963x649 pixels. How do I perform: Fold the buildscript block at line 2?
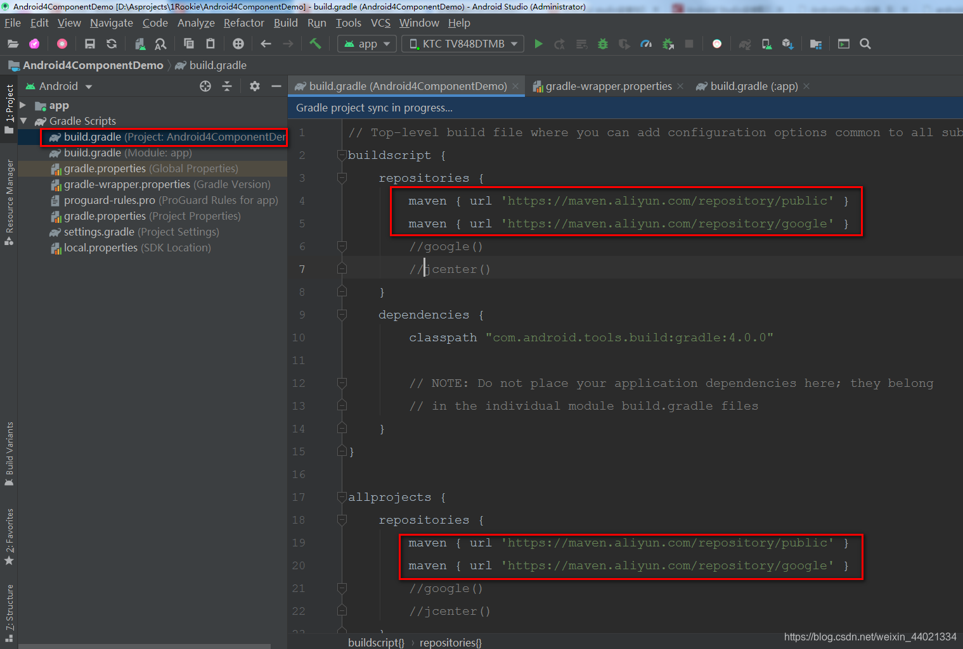(x=342, y=155)
